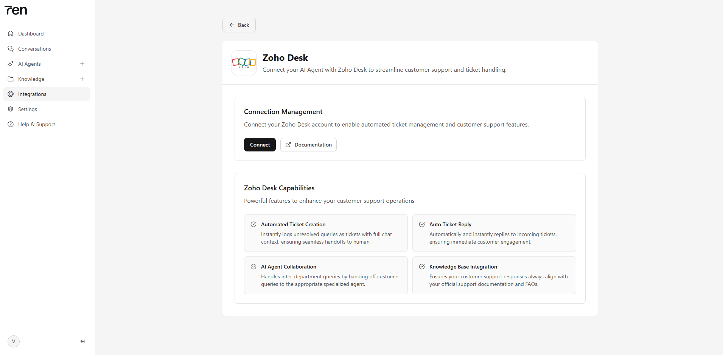The height and width of the screenshot is (355, 723).
Task: Click the Settings gear icon
Action: pyautogui.click(x=11, y=109)
